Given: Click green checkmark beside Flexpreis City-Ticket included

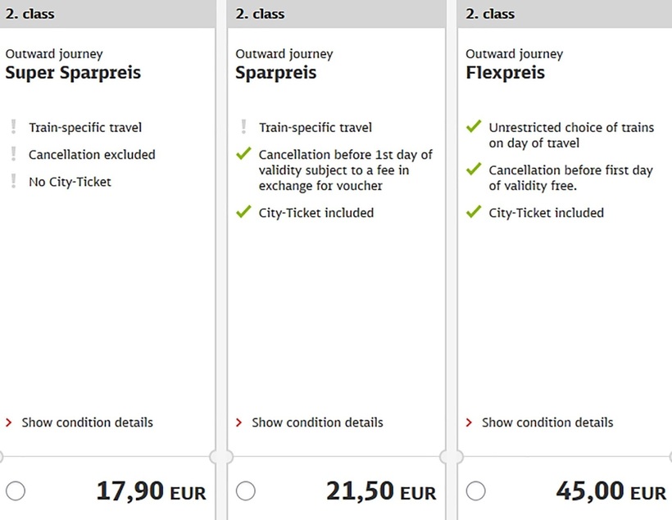Looking at the screenshot, I should (x=473, y=212).
